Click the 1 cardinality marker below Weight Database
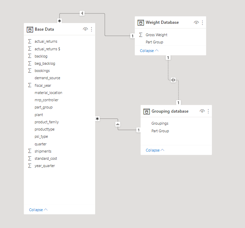The image size is (245, 228). [x=168, y=58]
